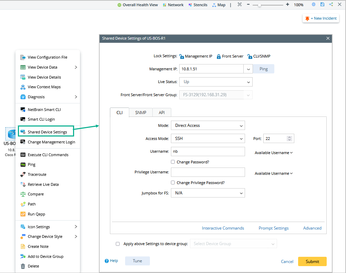This screenshot has width=346, height=273.
Task: Expand Available Username next to Privilege Username
Action: 274,173
